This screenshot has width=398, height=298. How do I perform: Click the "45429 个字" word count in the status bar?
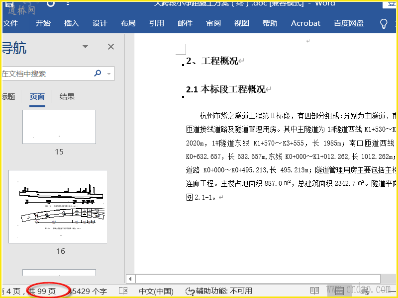[89, 292]
